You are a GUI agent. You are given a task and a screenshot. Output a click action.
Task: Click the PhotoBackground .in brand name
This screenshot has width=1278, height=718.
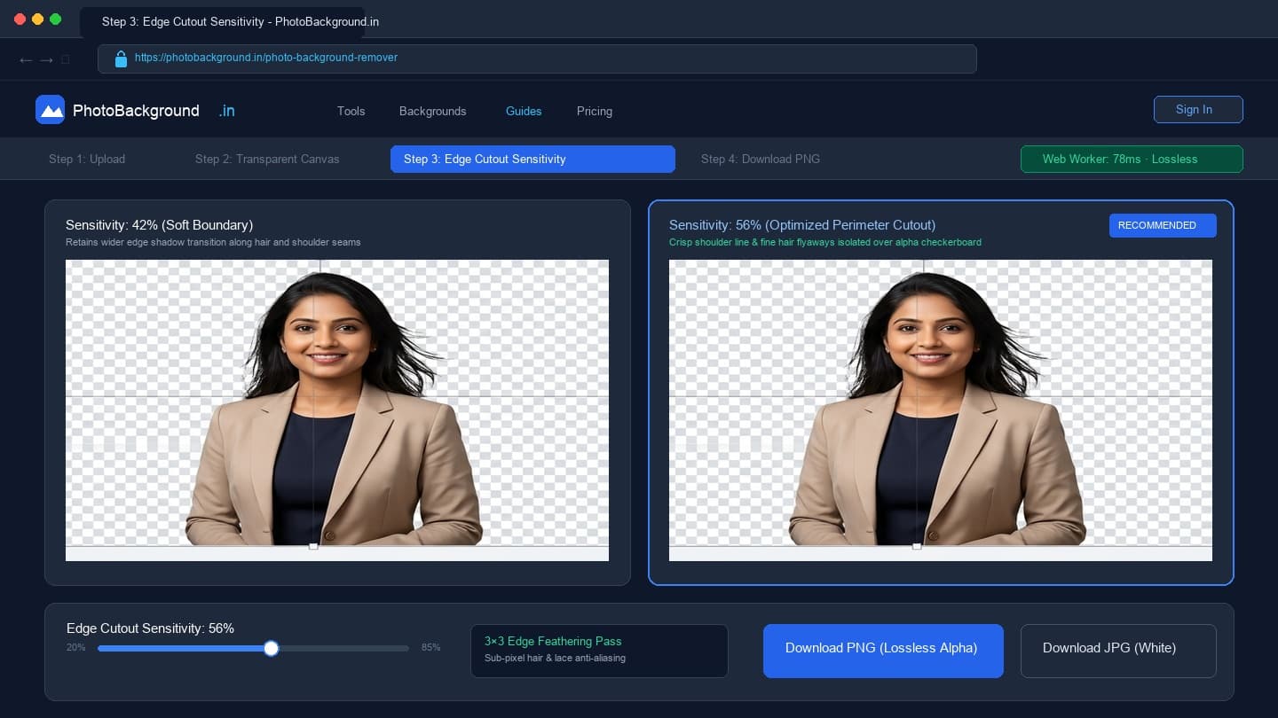pos(154,111)
